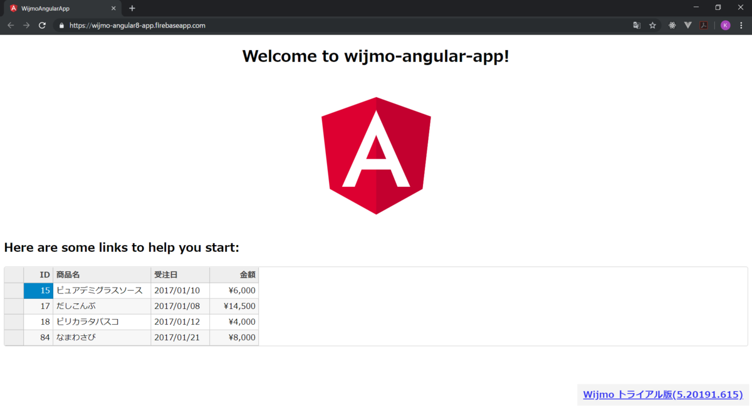
Task: Select date cell 2017/01/08
Action: pyautogui.click(x=180, y=306)
